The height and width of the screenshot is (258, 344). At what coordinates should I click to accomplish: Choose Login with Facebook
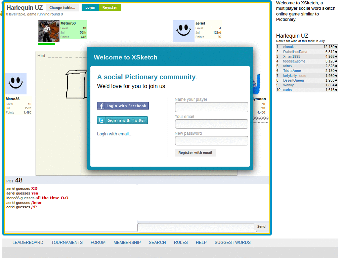[x=123, y=106]
